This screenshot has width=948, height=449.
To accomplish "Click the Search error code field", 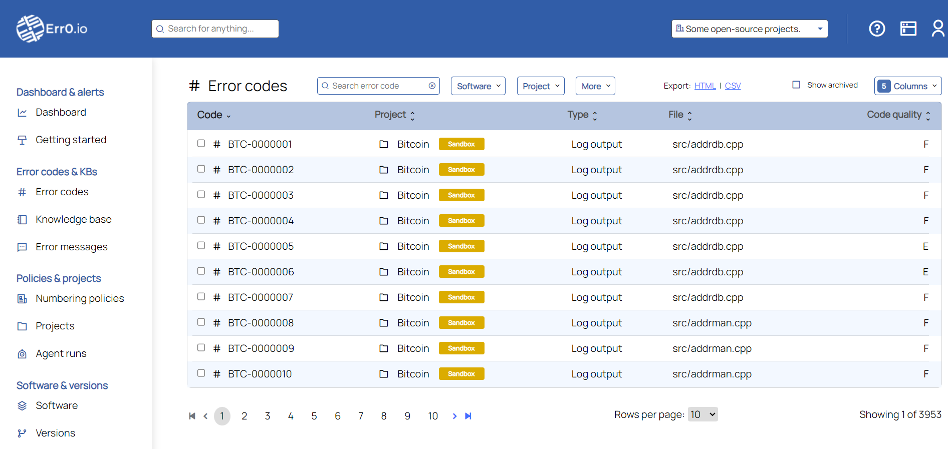I will point(378,86).
